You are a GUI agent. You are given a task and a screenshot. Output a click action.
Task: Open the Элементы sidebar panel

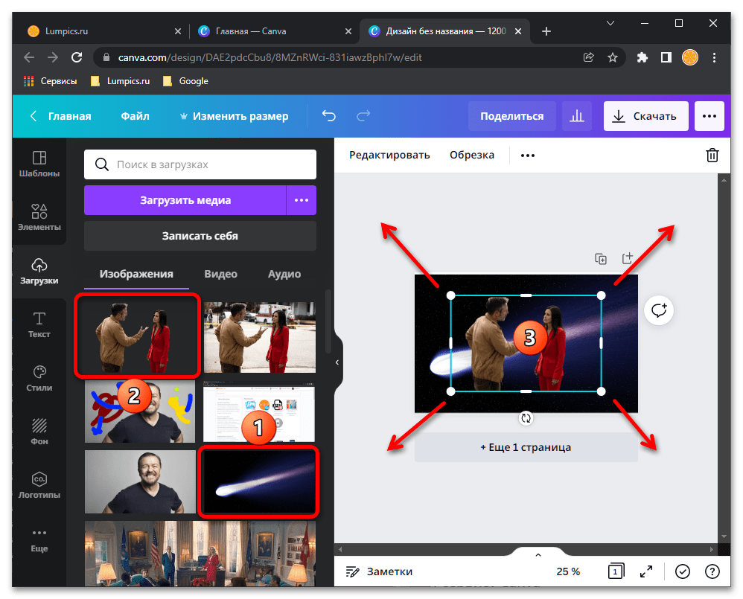click(x=39, y=218)
